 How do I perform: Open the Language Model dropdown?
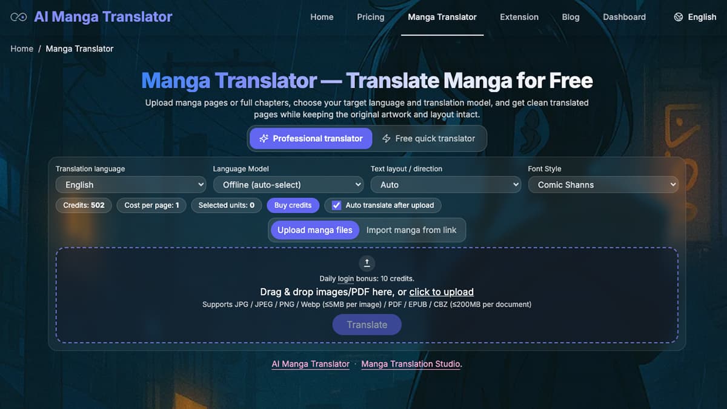288,184
